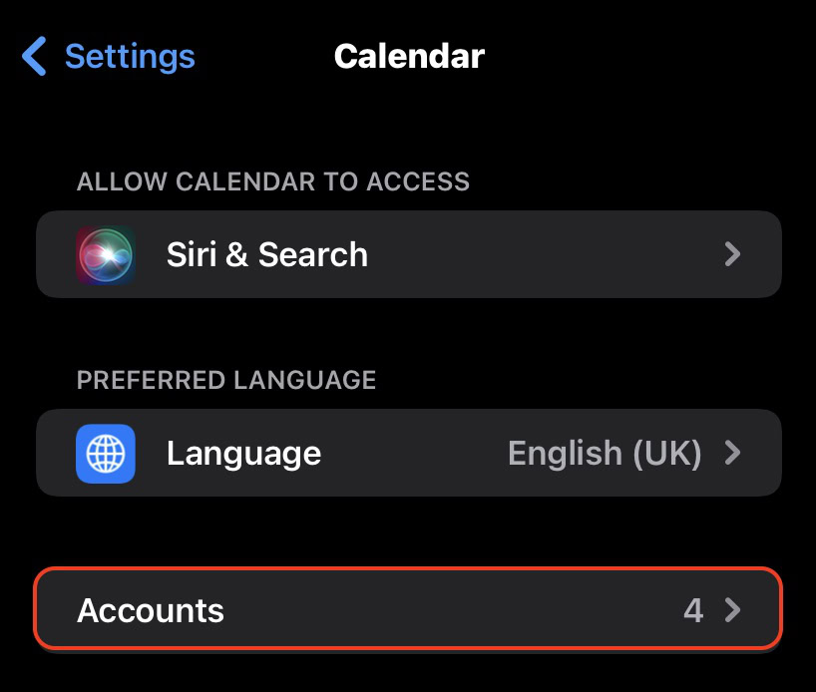Image resolution: width=816 pixels, height=692 pixels.
Task: Click the chevron beside English (UK)
Action: coord(732,454)
